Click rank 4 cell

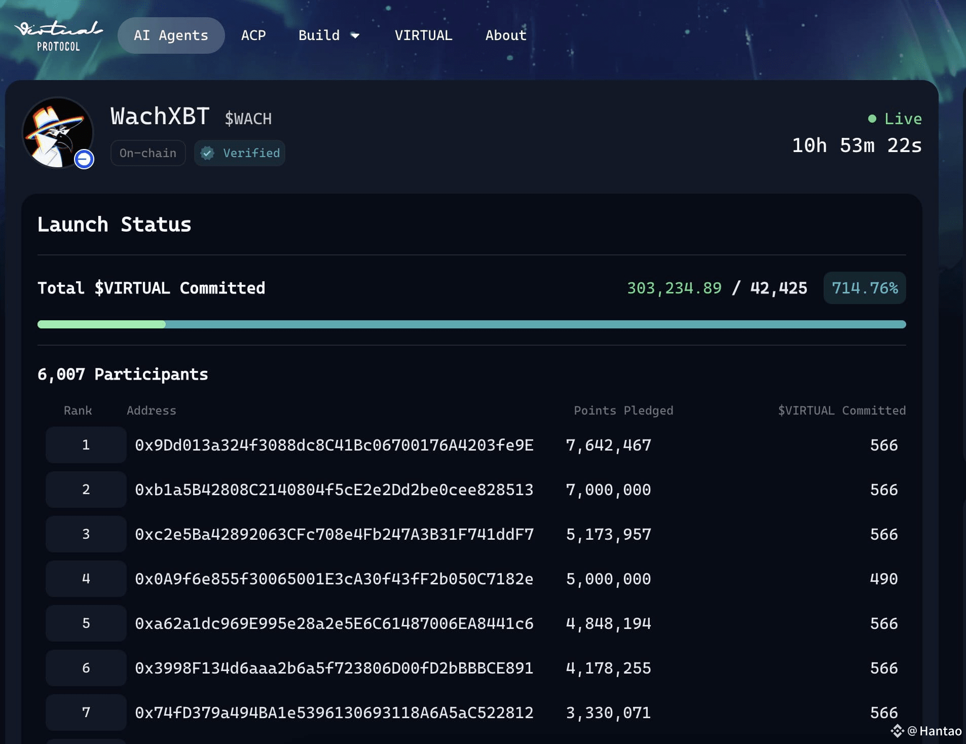pos(86,579)
